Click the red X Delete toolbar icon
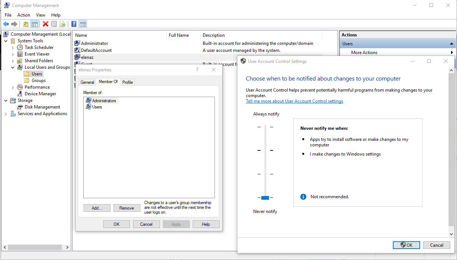This screenshot has width=457, height=260. point(46,24)
